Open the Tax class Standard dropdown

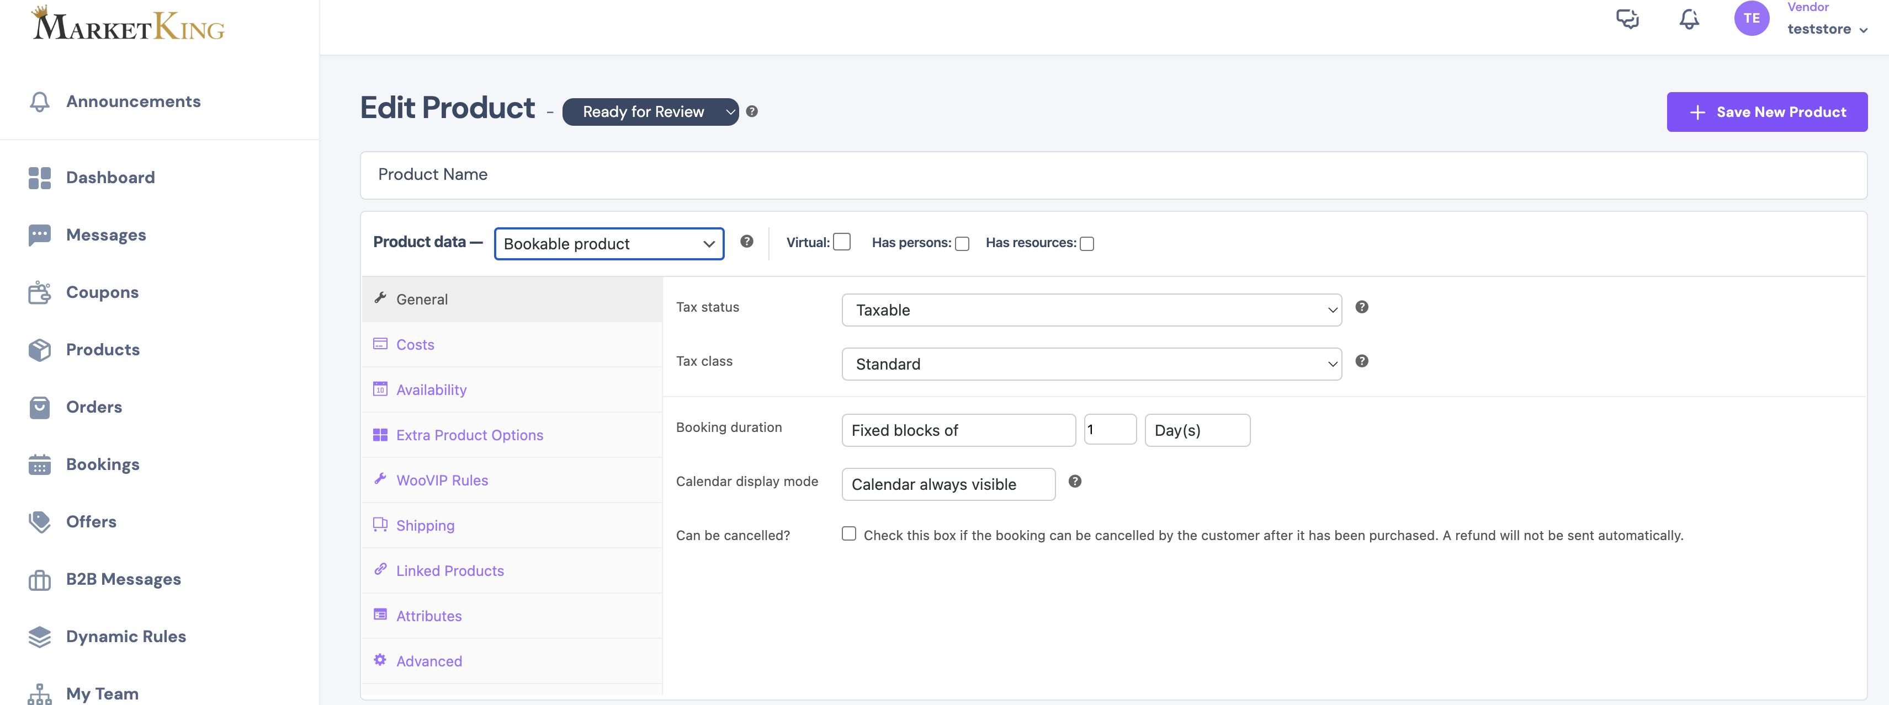(x=1092, y=364)
